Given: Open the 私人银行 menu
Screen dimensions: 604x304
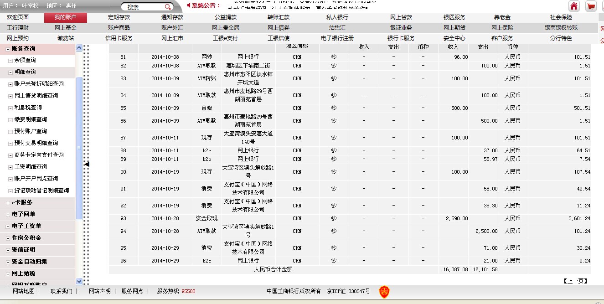Looking at the screenshot, I should [337, 17].
